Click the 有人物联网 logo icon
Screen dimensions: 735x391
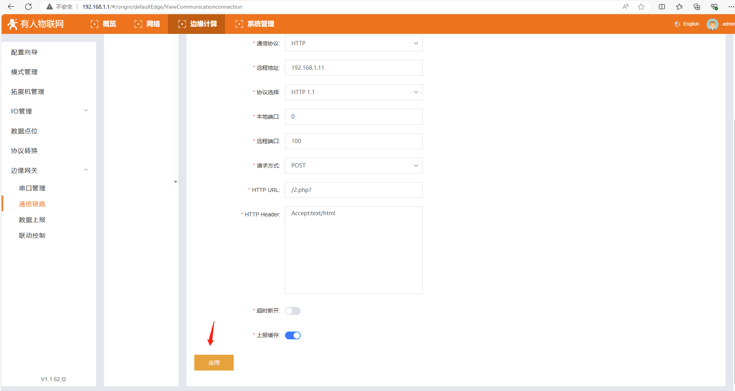click(x=13, y=24)
